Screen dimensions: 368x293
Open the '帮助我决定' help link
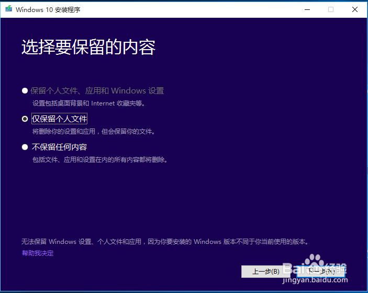(38, 253)
